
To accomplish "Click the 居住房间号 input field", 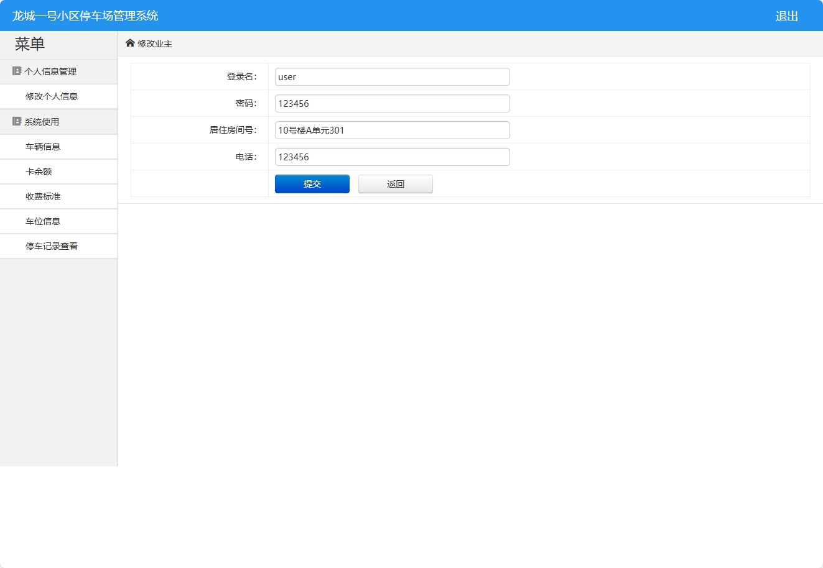I will [x=392, y=130].
